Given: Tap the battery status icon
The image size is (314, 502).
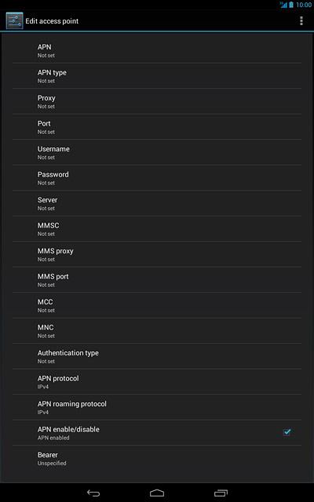Looking at the screenshot, I should pyautogui.click(x=291, y=5).
